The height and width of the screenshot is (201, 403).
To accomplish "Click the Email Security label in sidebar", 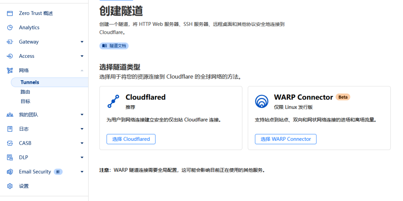I will [x=35, y=172].
